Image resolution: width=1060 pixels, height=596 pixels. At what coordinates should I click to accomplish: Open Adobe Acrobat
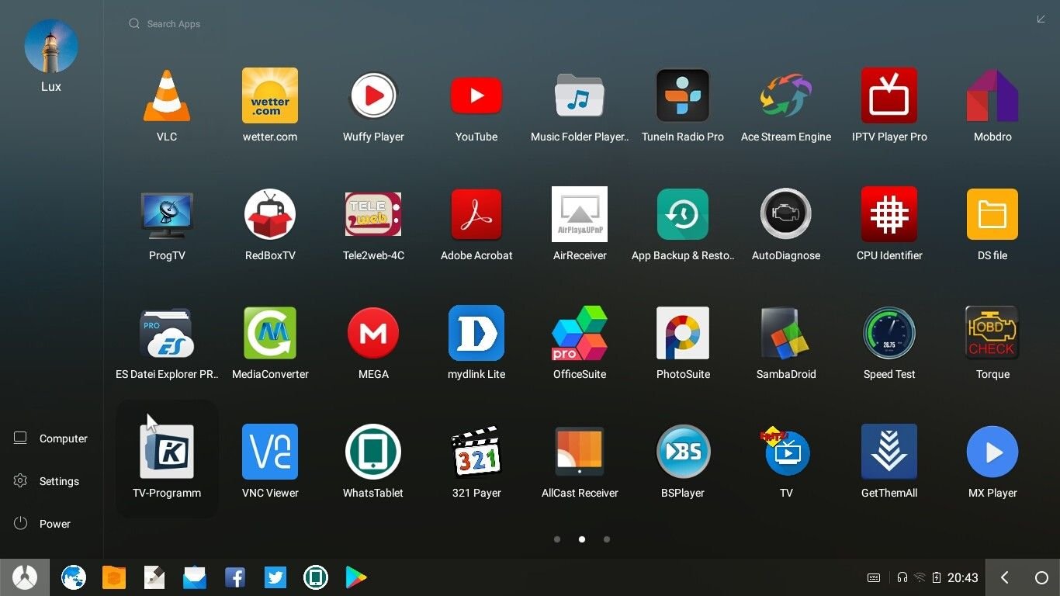[x=476, y=214]
